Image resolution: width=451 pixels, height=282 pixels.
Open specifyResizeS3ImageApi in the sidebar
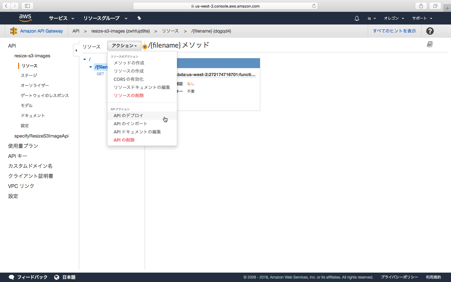point(41,136)
